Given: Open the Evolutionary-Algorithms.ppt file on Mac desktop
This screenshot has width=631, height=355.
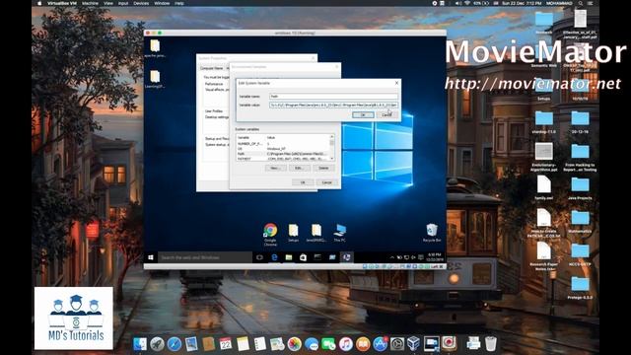Looking at the screenshot, I should point(543,158).
